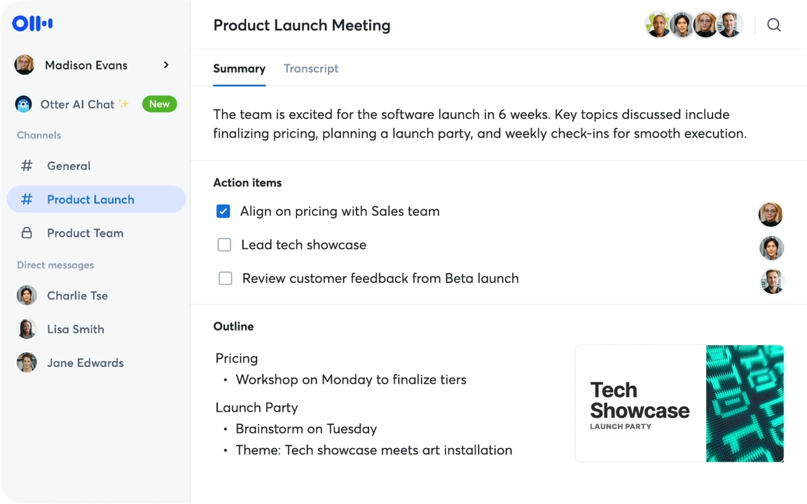
Task: Click assignee avatar for Lead tech showcase
Action: 771,248
